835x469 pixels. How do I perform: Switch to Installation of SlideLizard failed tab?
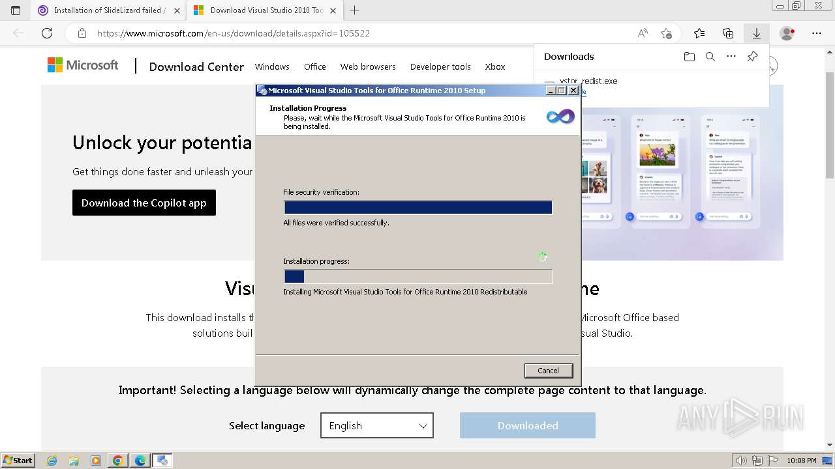[108, 10]
